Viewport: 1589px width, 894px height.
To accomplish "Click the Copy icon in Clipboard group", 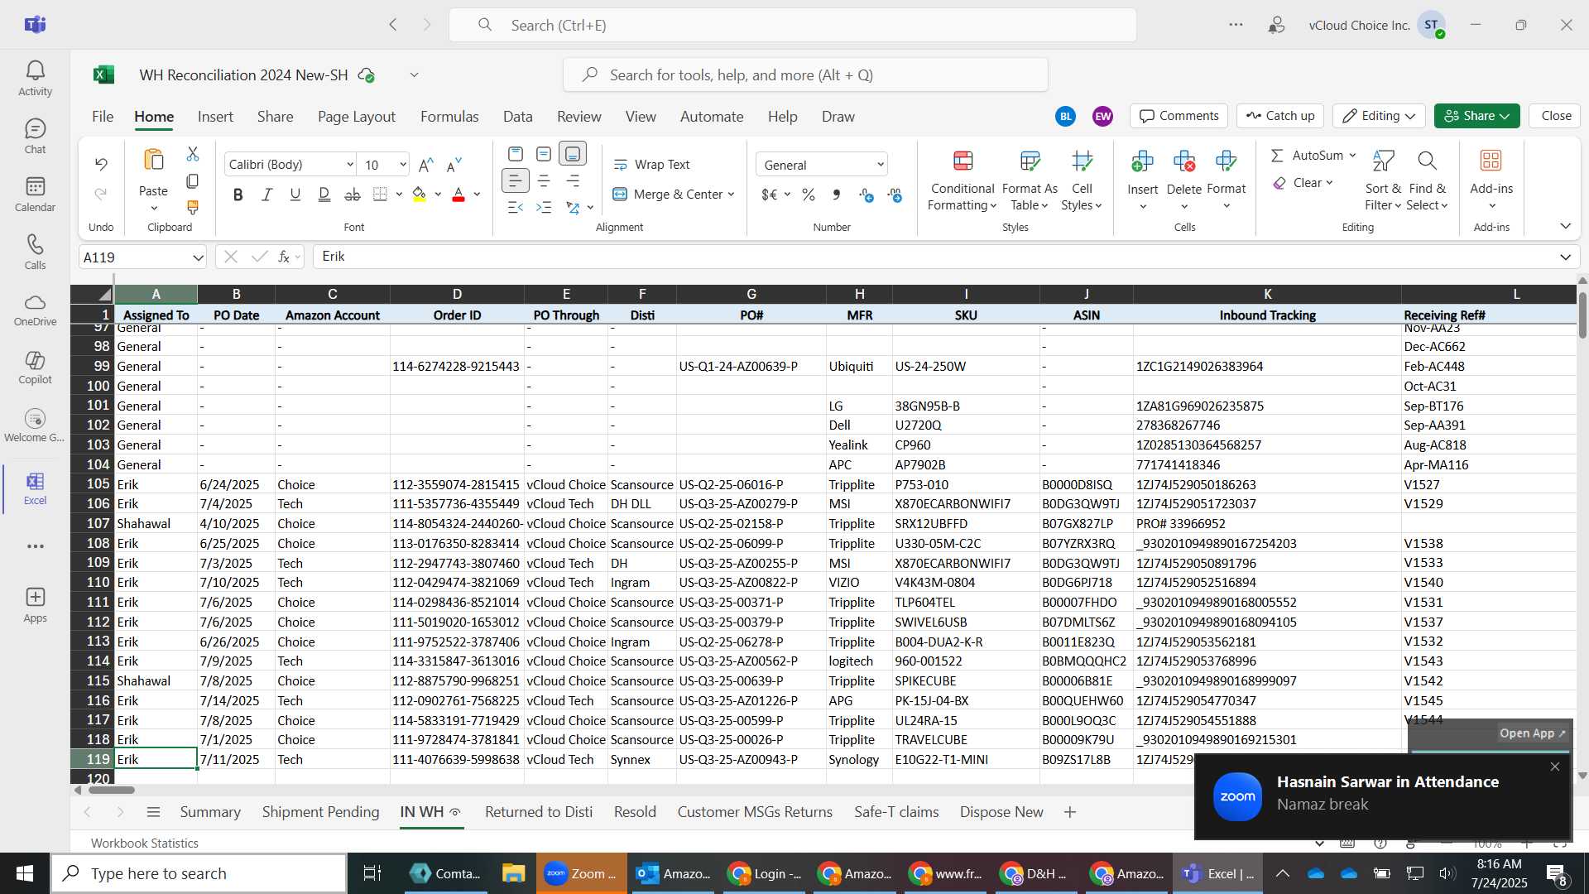I will click(x=193, y=180).
